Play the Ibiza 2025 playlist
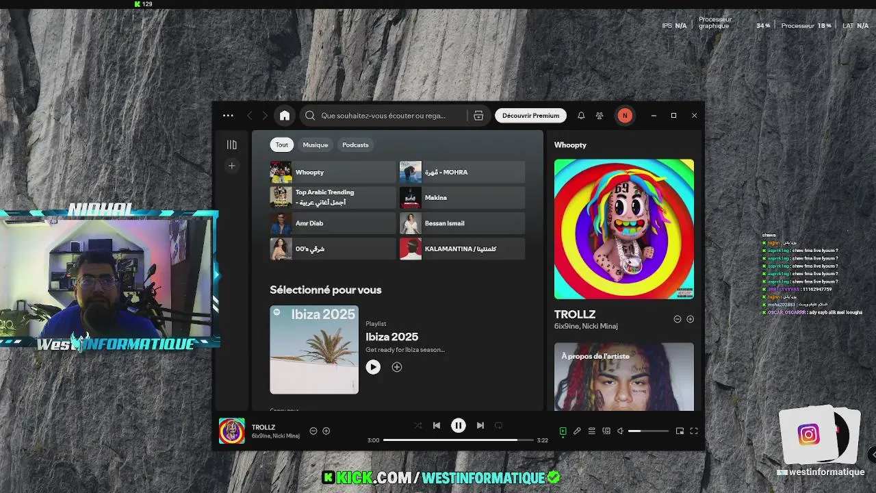Viewport: 876px width, 493px height. coord(373,367)
